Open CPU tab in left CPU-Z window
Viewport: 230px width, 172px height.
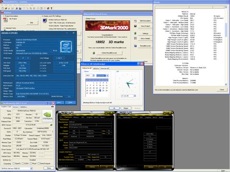[61, 118]
